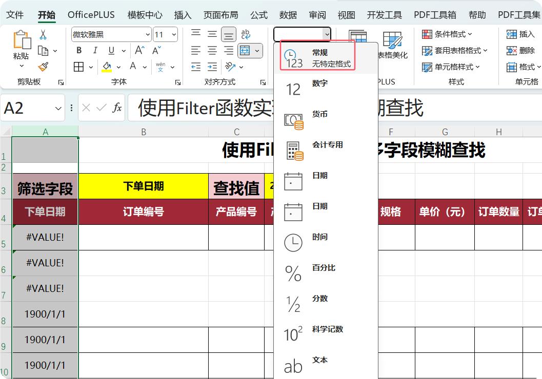This screenshot has width=542, height=379.
Task: Center text horizontally
Action: click(212, 50)
